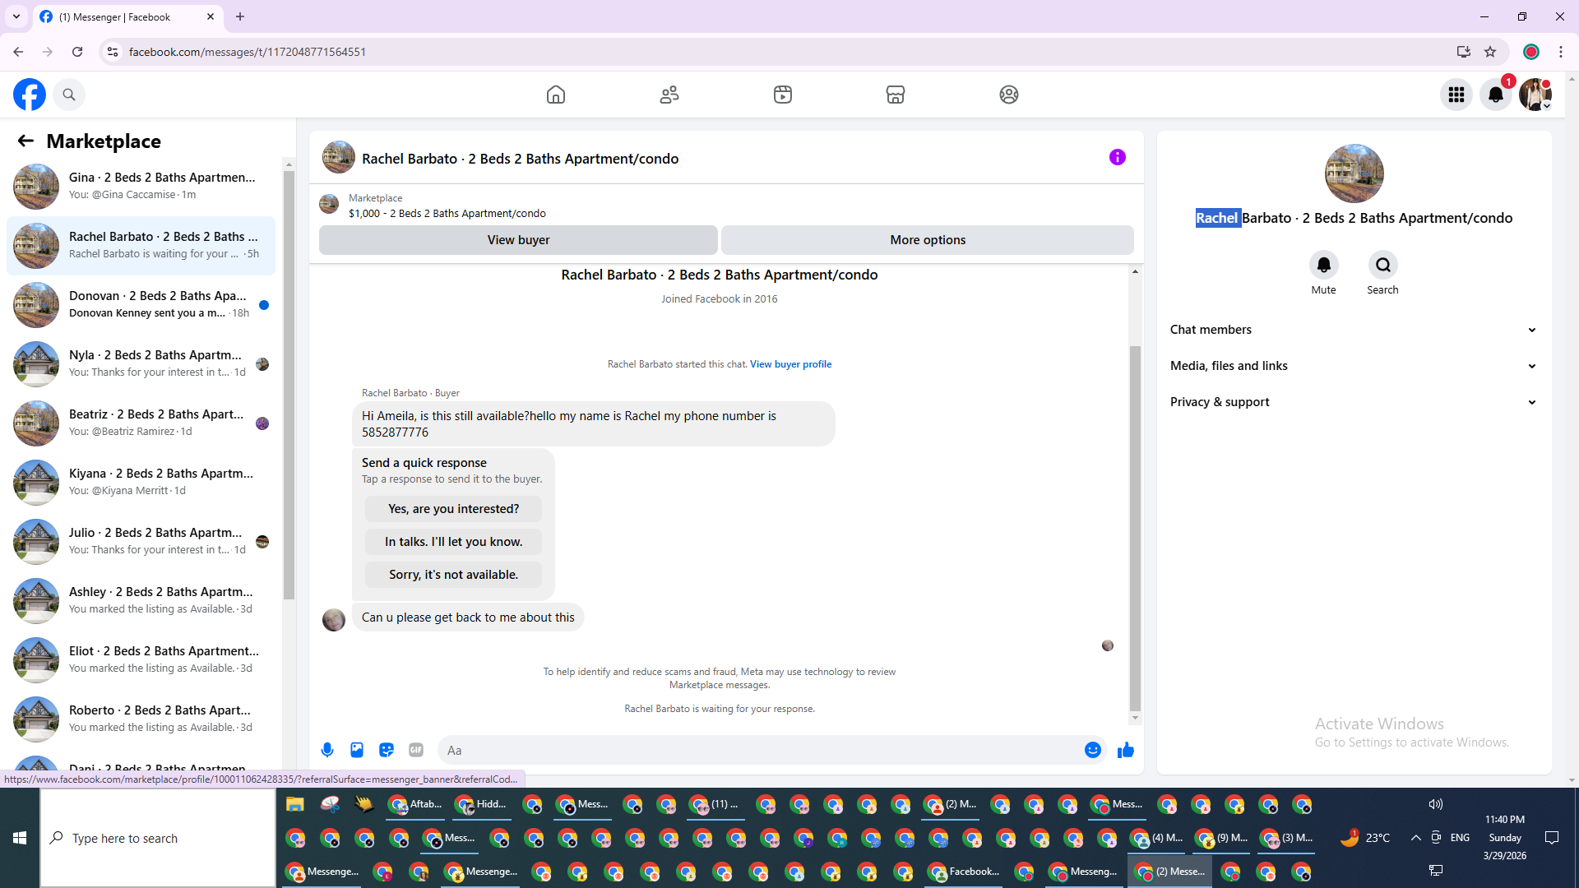The height and width of the screenshot is (888, 1579).
Task: Expand Chat members section
Action: [x=1354, y=330]
